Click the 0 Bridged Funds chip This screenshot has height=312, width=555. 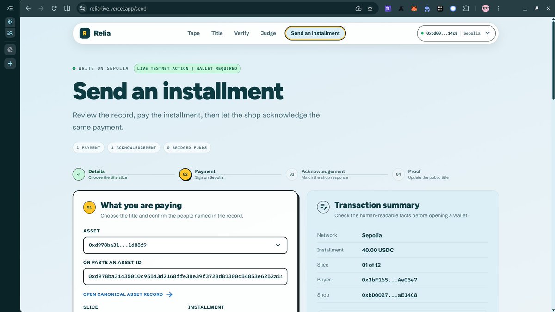pos(187,147)
